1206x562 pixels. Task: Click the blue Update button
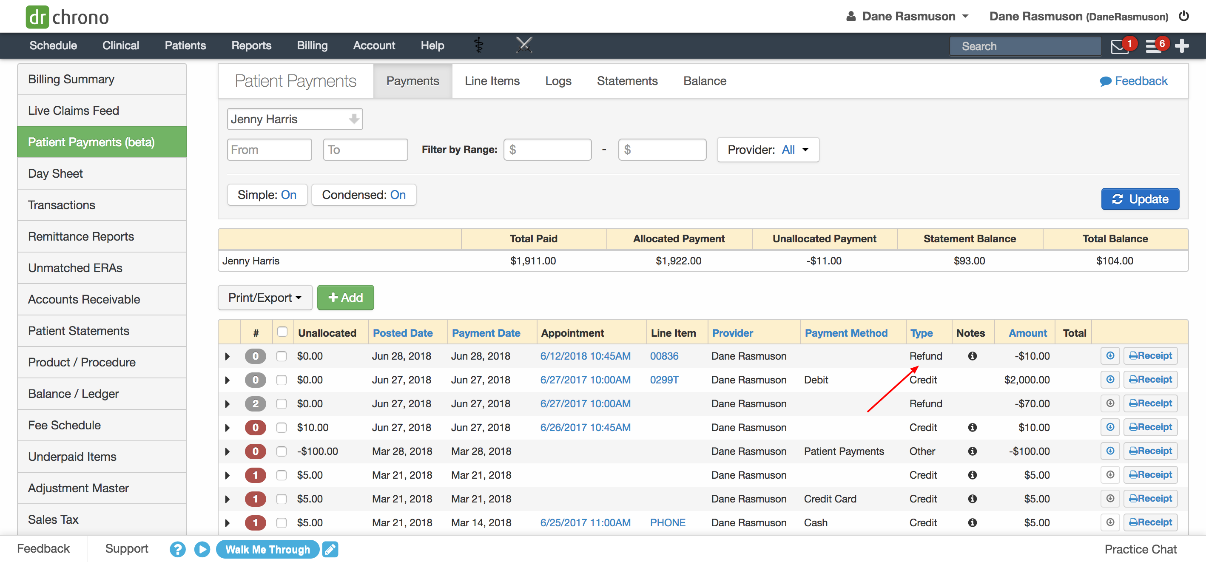[x=1140, y=199]
